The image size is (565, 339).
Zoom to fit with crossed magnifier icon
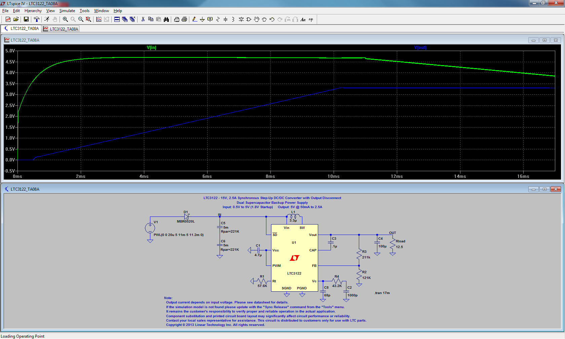88,19
